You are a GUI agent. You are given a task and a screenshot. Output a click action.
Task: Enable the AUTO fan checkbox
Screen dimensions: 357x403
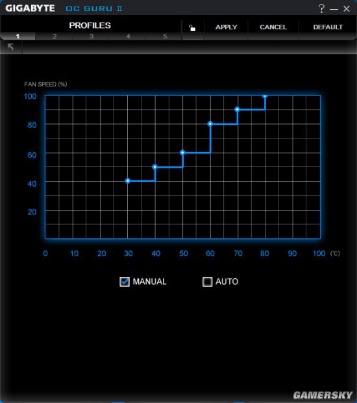click(x=207, y=281)
